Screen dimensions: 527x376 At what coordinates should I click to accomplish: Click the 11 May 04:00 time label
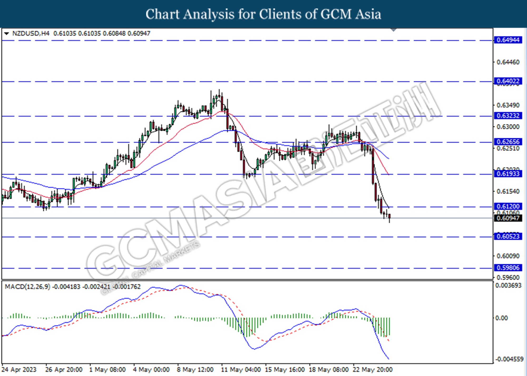241,370
